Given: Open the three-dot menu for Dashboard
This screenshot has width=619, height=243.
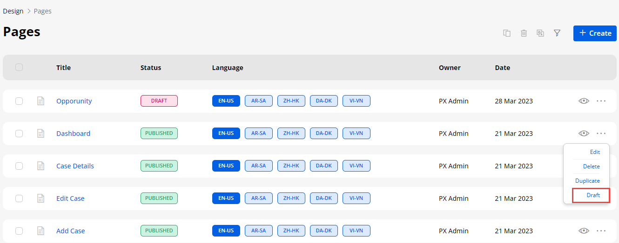Looking at the screenshot, I should click(x=601, y=133).
